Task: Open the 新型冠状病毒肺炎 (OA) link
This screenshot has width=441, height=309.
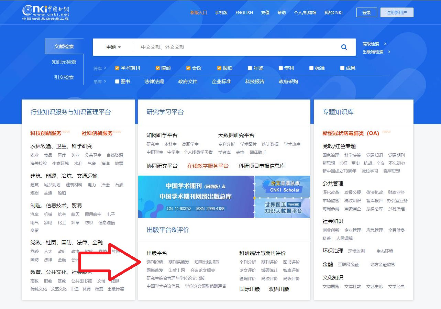Action: 351,133
